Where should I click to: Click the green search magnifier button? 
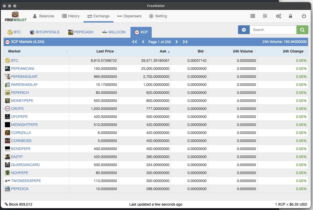[302, 30]
